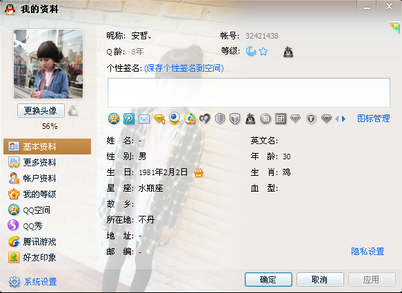Click the QQ penguin logo in the title bar
Viewport: 402px width, 293px height.
click(x=10, y=10)
